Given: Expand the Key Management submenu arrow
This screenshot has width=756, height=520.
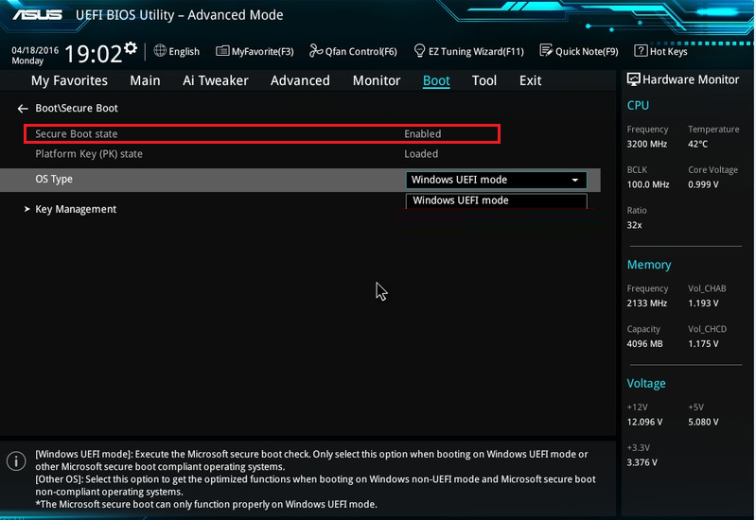Looking at the screenshot, I should click(x=27, y=209).
